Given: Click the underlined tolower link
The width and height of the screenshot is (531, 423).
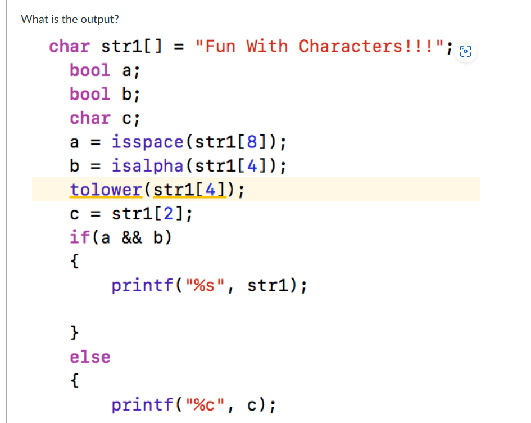Looking at the screenshot, I should (x=106, y=190).
